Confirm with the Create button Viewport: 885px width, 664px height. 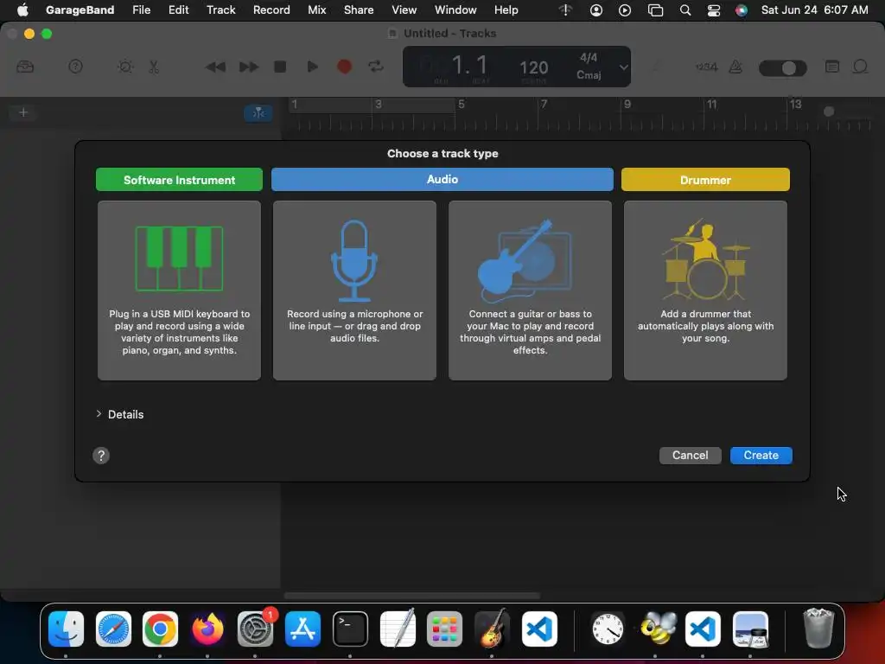(761, 455)
